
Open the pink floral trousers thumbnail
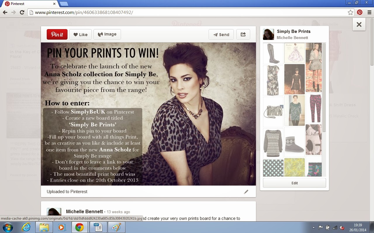(x=314, y=108)
